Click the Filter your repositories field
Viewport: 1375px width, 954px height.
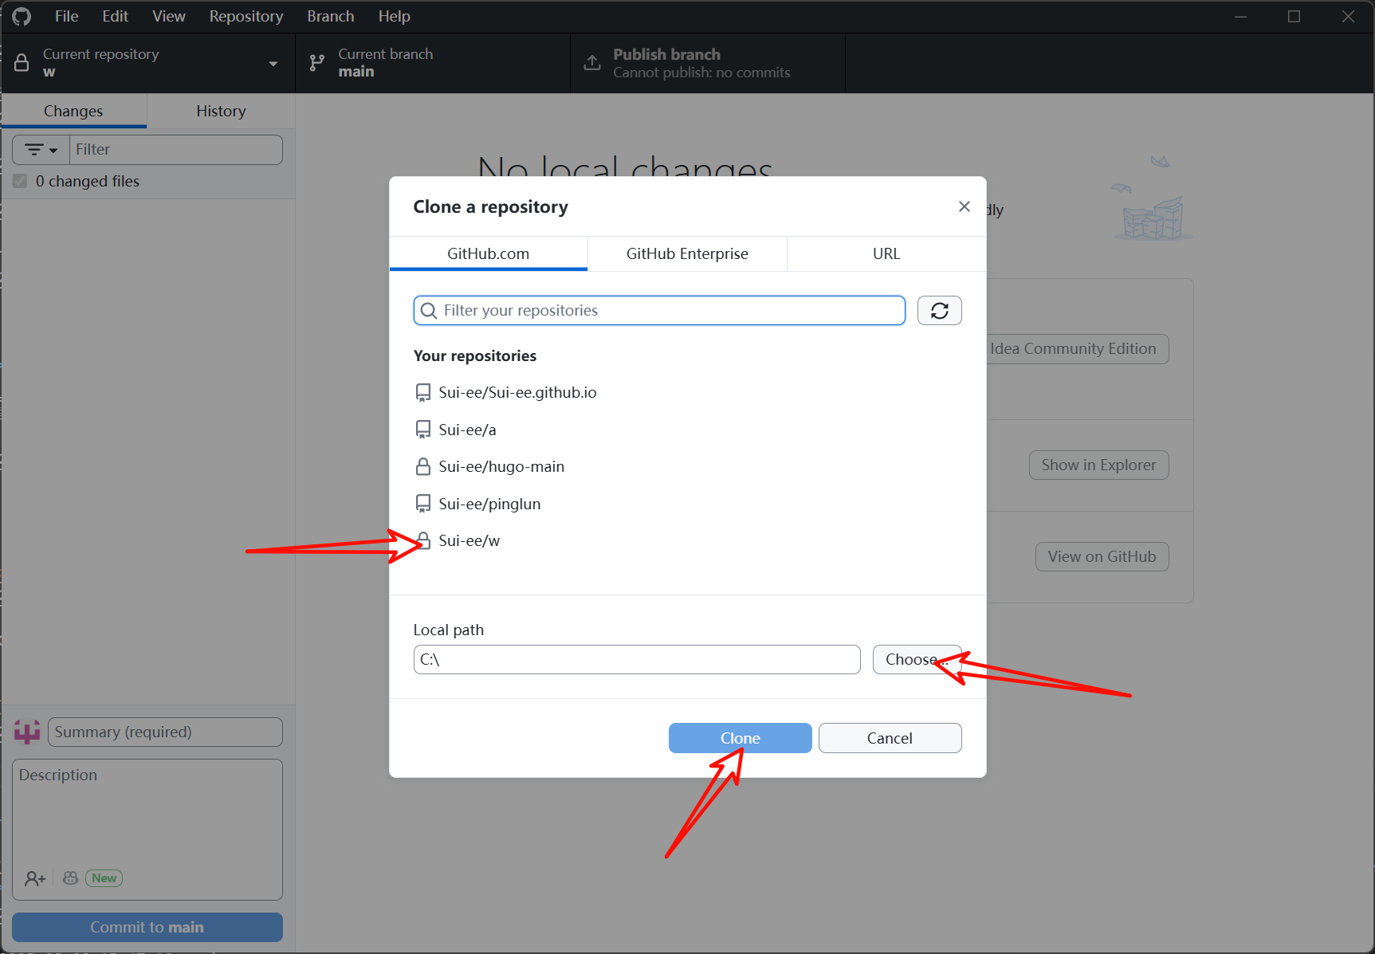[659, 310]
